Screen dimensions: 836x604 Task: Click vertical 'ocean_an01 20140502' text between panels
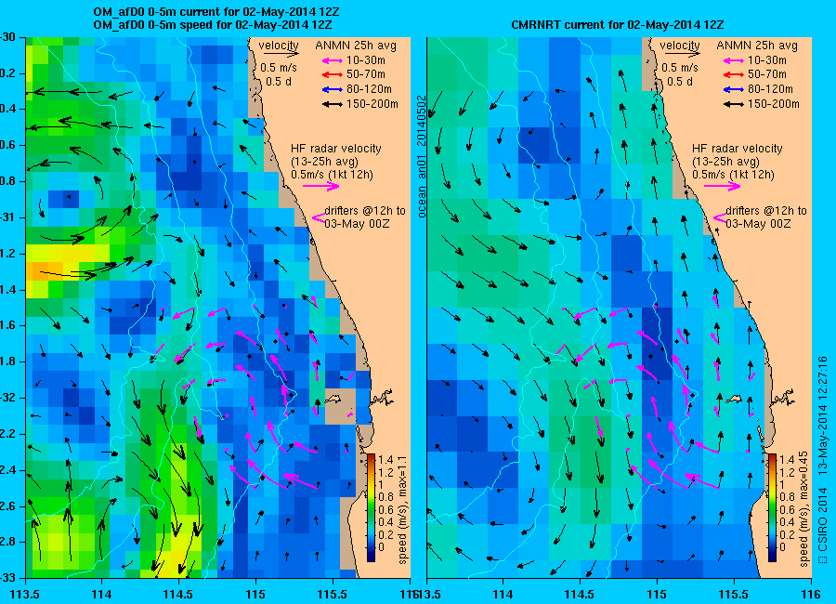421,156
